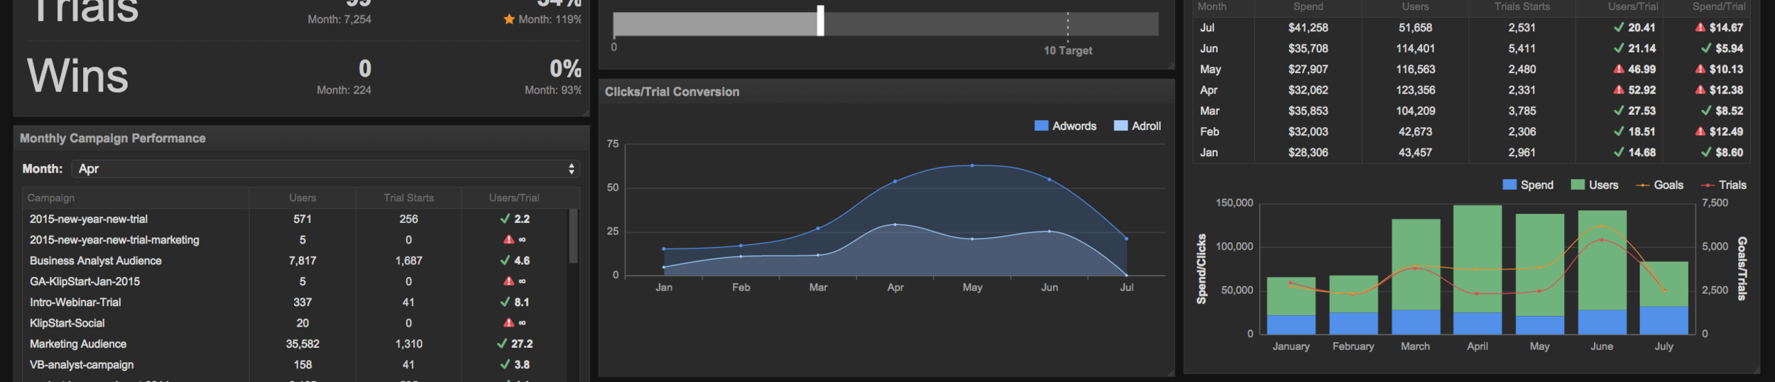Click Feb checkmark icon beside 18.51
The image size is (1775, 382).
coord(1619,131)
